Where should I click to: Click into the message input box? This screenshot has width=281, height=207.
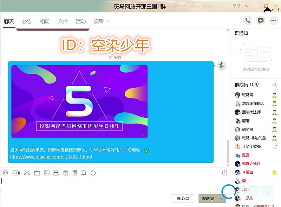111,185
